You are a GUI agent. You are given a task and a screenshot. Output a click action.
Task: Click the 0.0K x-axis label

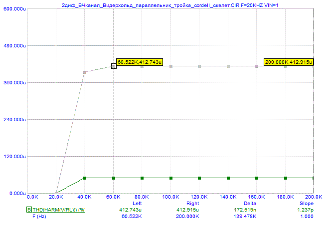click(x=32, y=197)
